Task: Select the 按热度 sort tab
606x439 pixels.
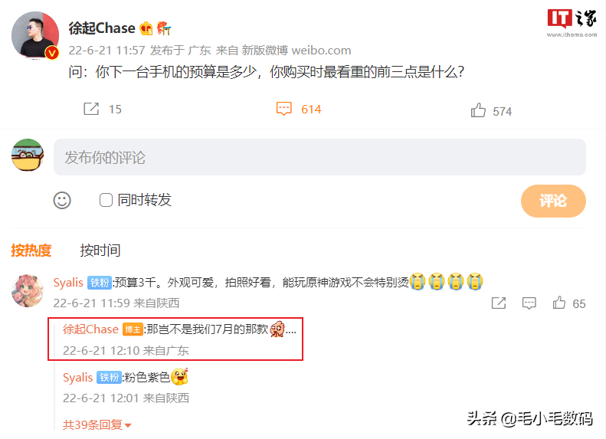Action: point(31,251)
